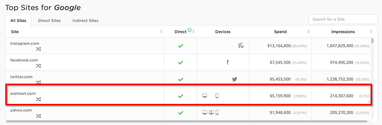
Task: Sort by the Spend column arrows
Action: (308, 32)
